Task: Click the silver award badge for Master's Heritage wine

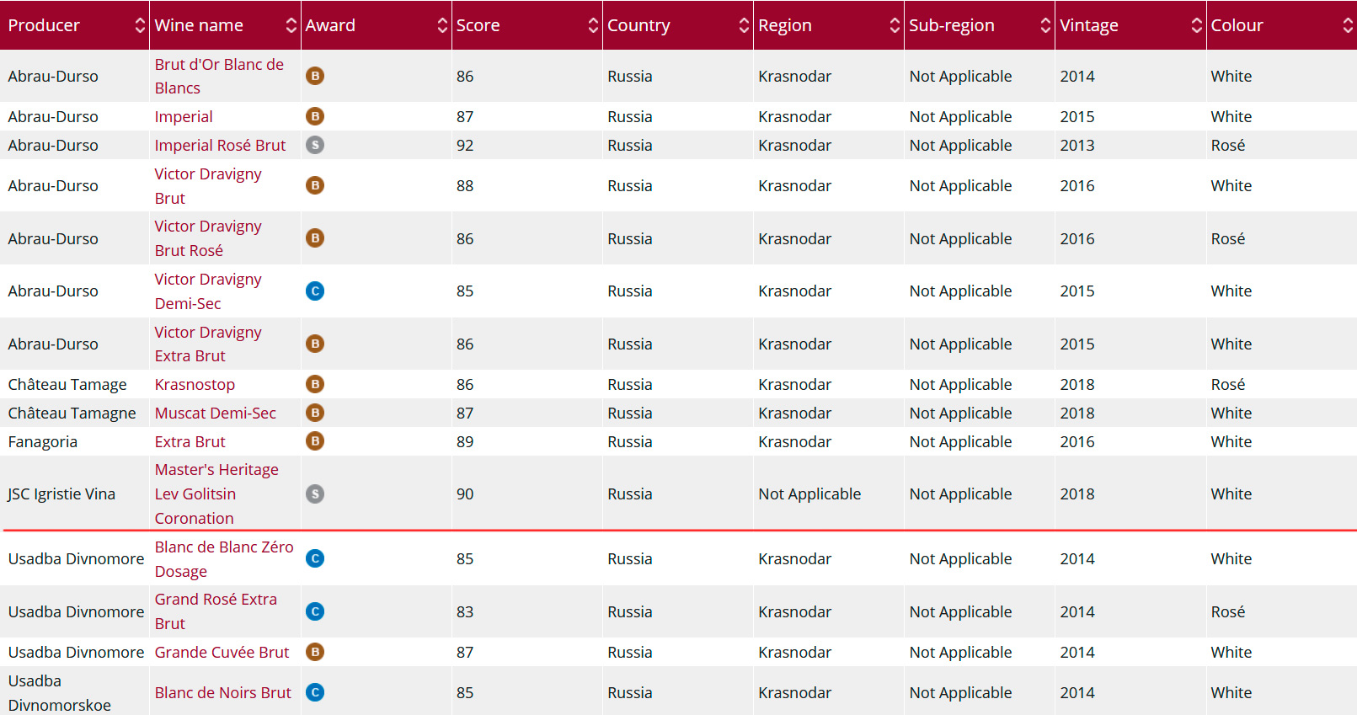Action: coord(315,494)
